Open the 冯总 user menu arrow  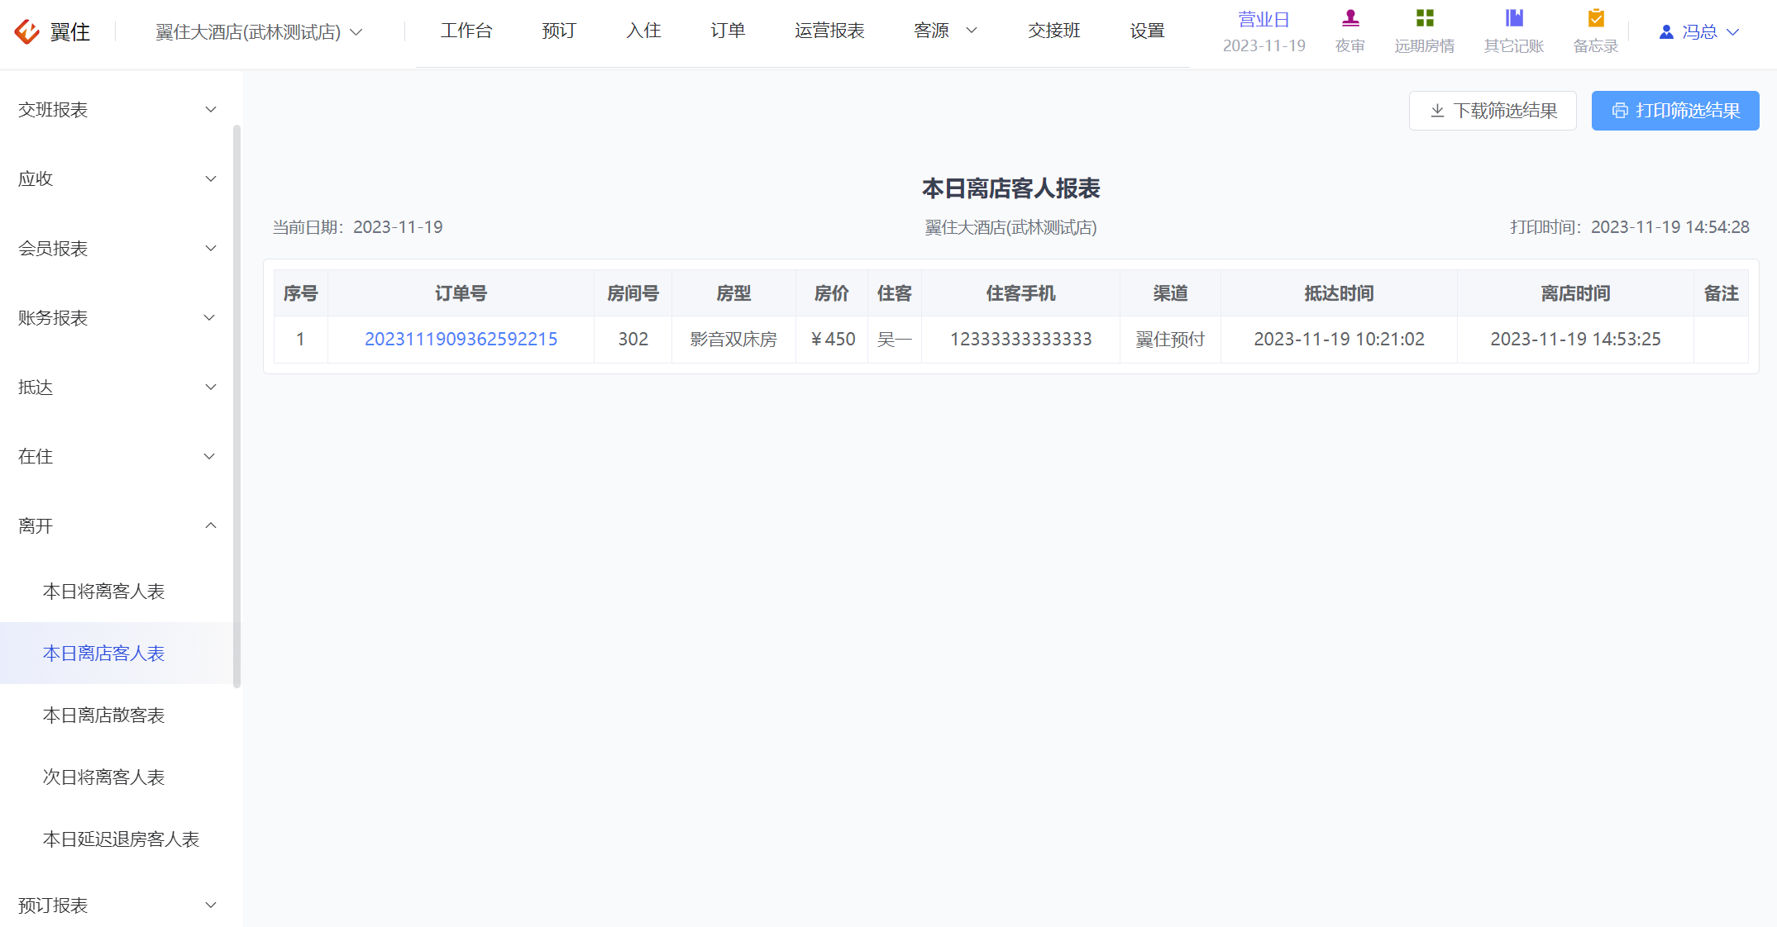[x=1733, y=32]
